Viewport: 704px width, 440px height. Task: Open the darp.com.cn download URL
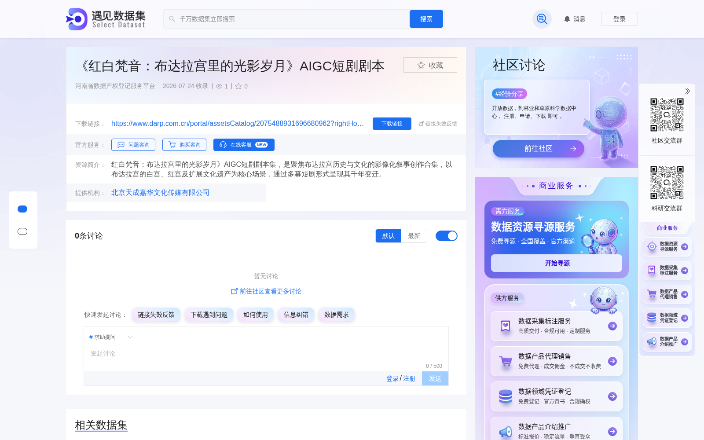[238, 124]
